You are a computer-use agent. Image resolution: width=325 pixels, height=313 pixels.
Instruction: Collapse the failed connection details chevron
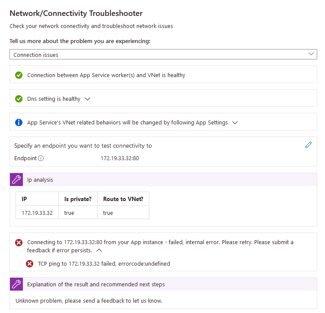(x=99, y=251)
